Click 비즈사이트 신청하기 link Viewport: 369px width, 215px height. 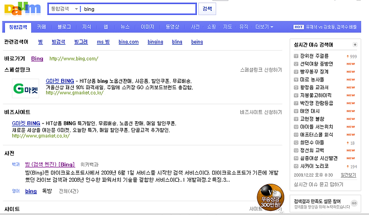[261, 112]
